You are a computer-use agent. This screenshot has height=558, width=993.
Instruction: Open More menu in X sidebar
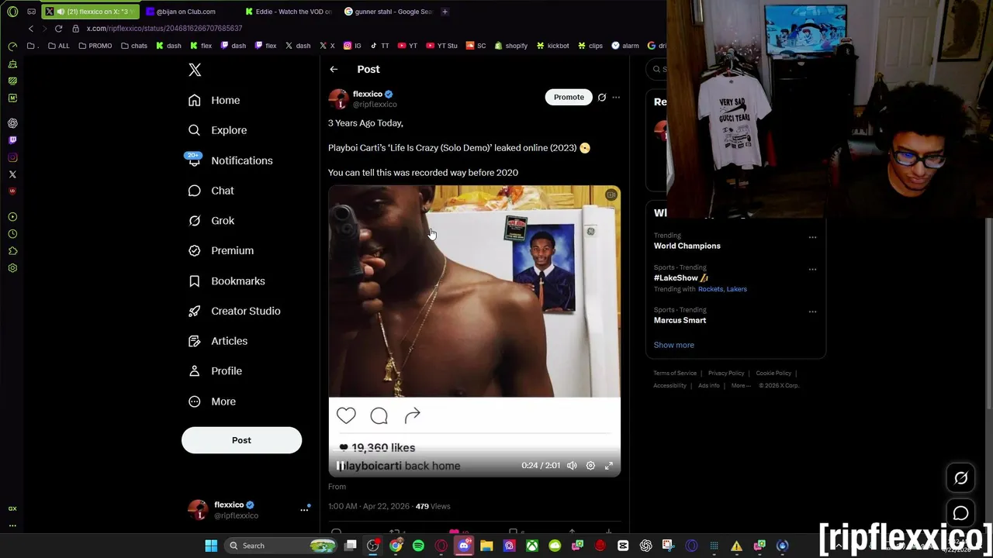(x=212, y=401)
